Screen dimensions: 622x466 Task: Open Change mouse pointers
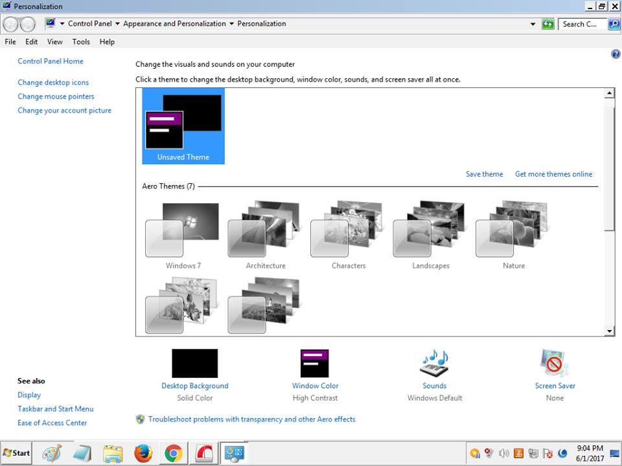(56, 96)
